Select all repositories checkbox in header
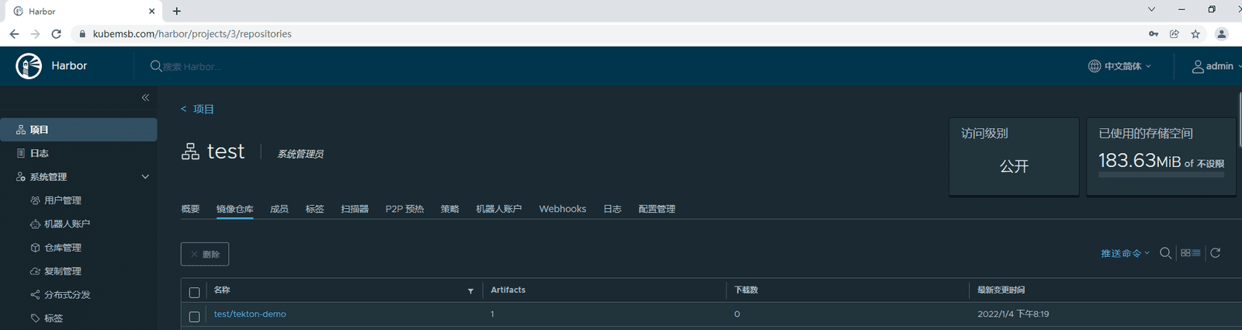The height and width of the screenshot is (330, 1242). click(x=194, y=292)
